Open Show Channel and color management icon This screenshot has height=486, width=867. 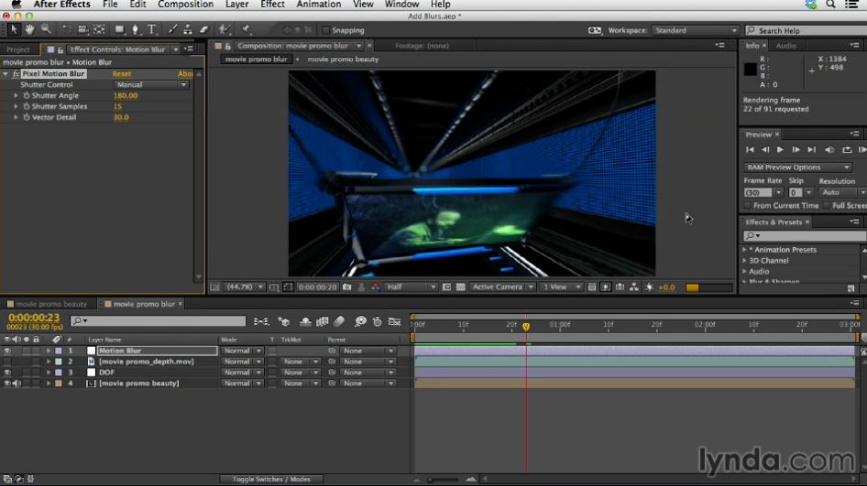(x=376, y=287)
